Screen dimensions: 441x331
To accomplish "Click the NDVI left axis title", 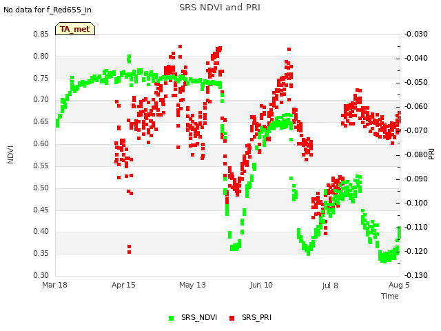I will pyautogui.click(x=10, y=154).
